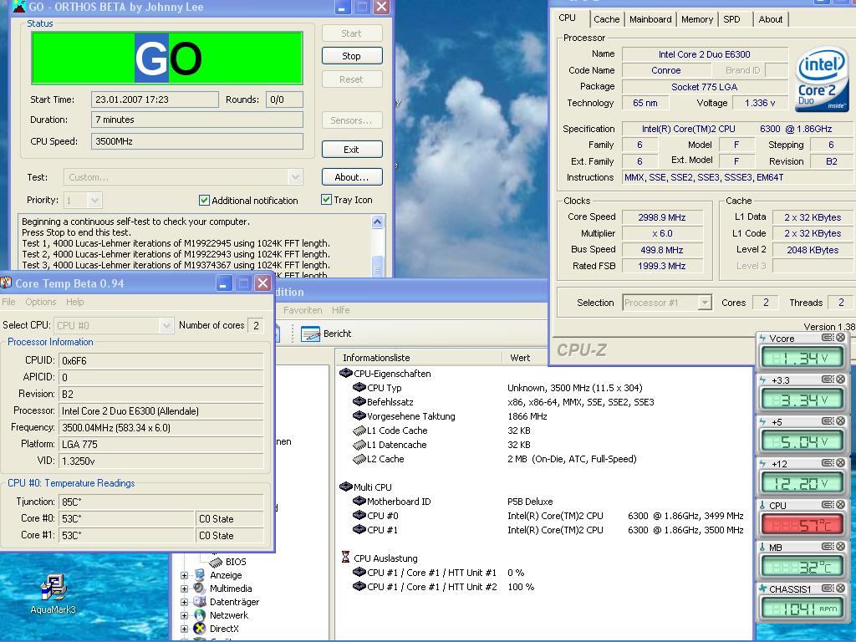
Task: Click the Netzwerk globe icon
Action: click(201, 615)
